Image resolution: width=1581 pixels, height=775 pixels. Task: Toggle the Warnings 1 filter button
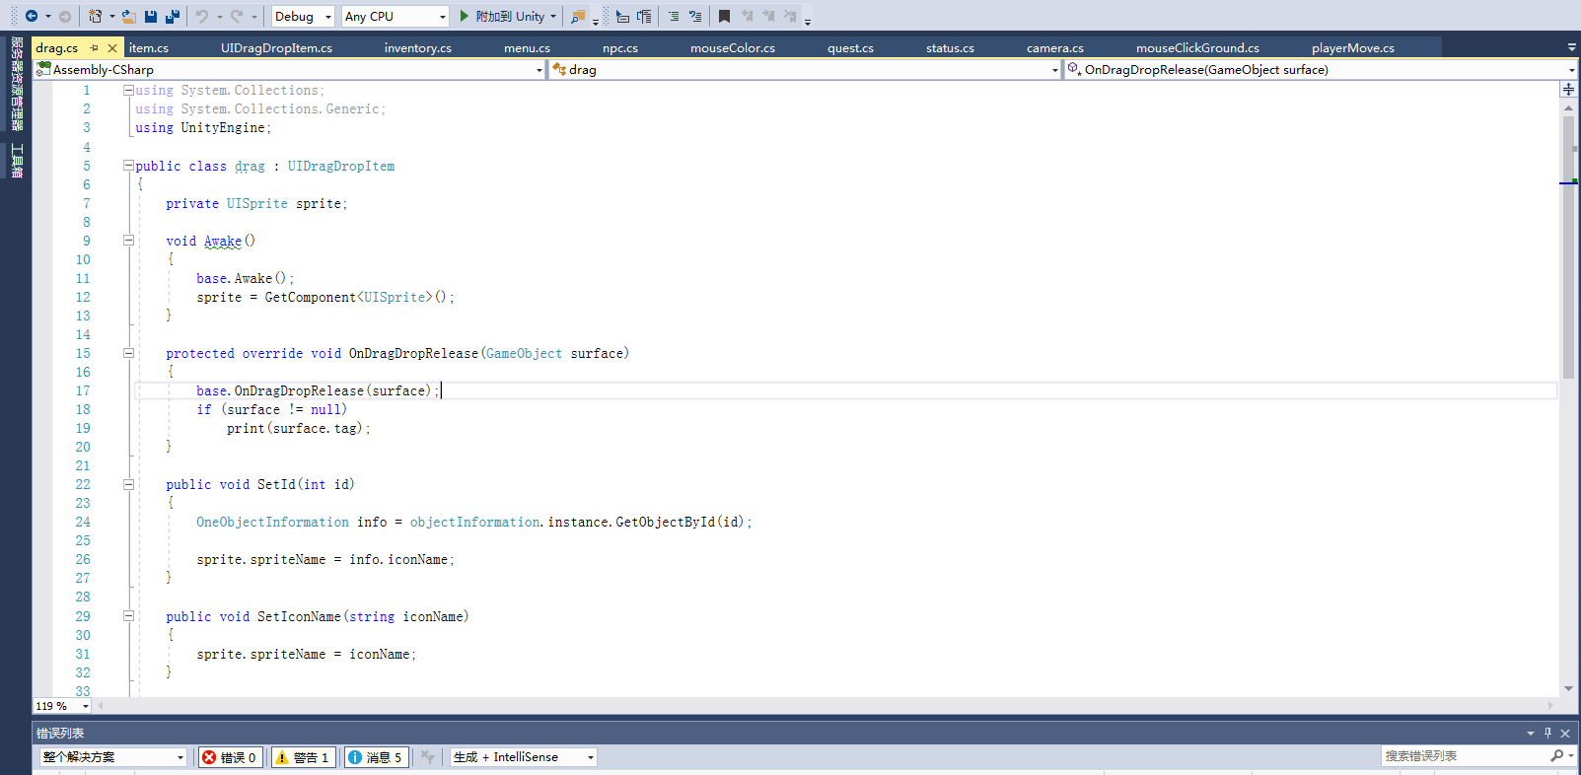[x=304, y=757]
